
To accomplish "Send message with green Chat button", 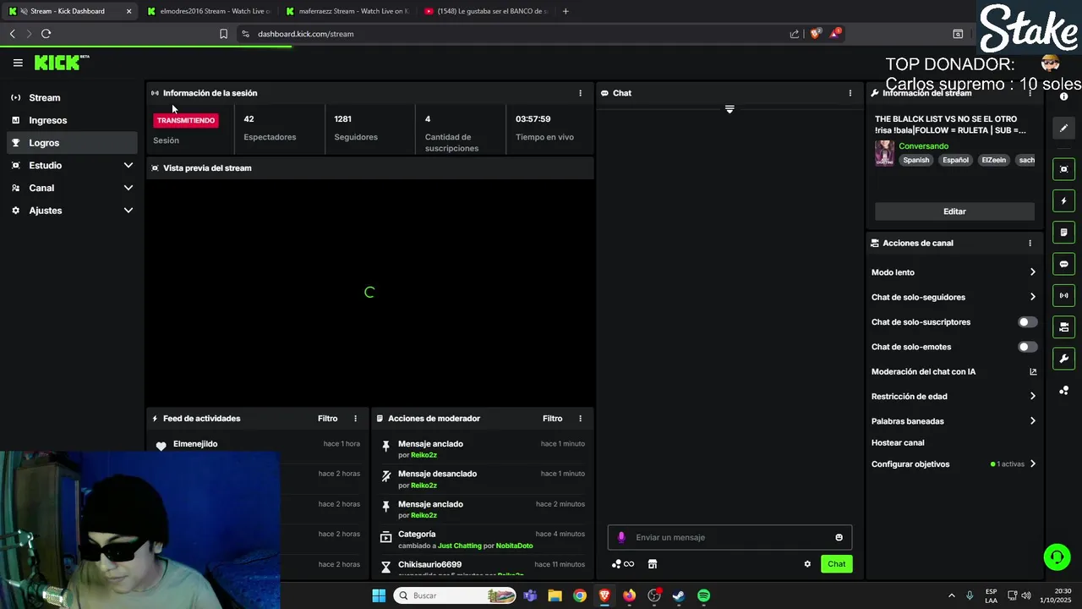I will 836,564.
